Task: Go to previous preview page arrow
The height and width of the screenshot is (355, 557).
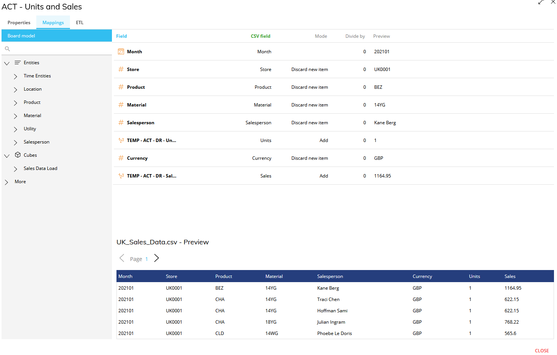Action: (x=122, y=258)
